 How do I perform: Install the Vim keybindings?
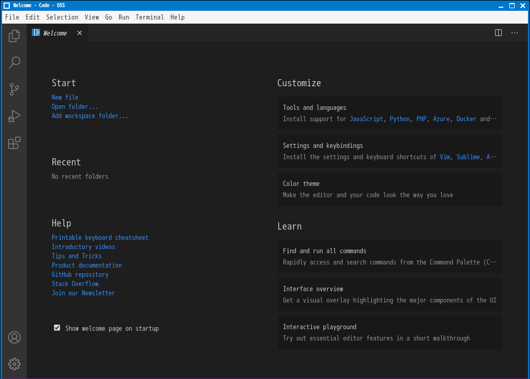pos(445,157)
